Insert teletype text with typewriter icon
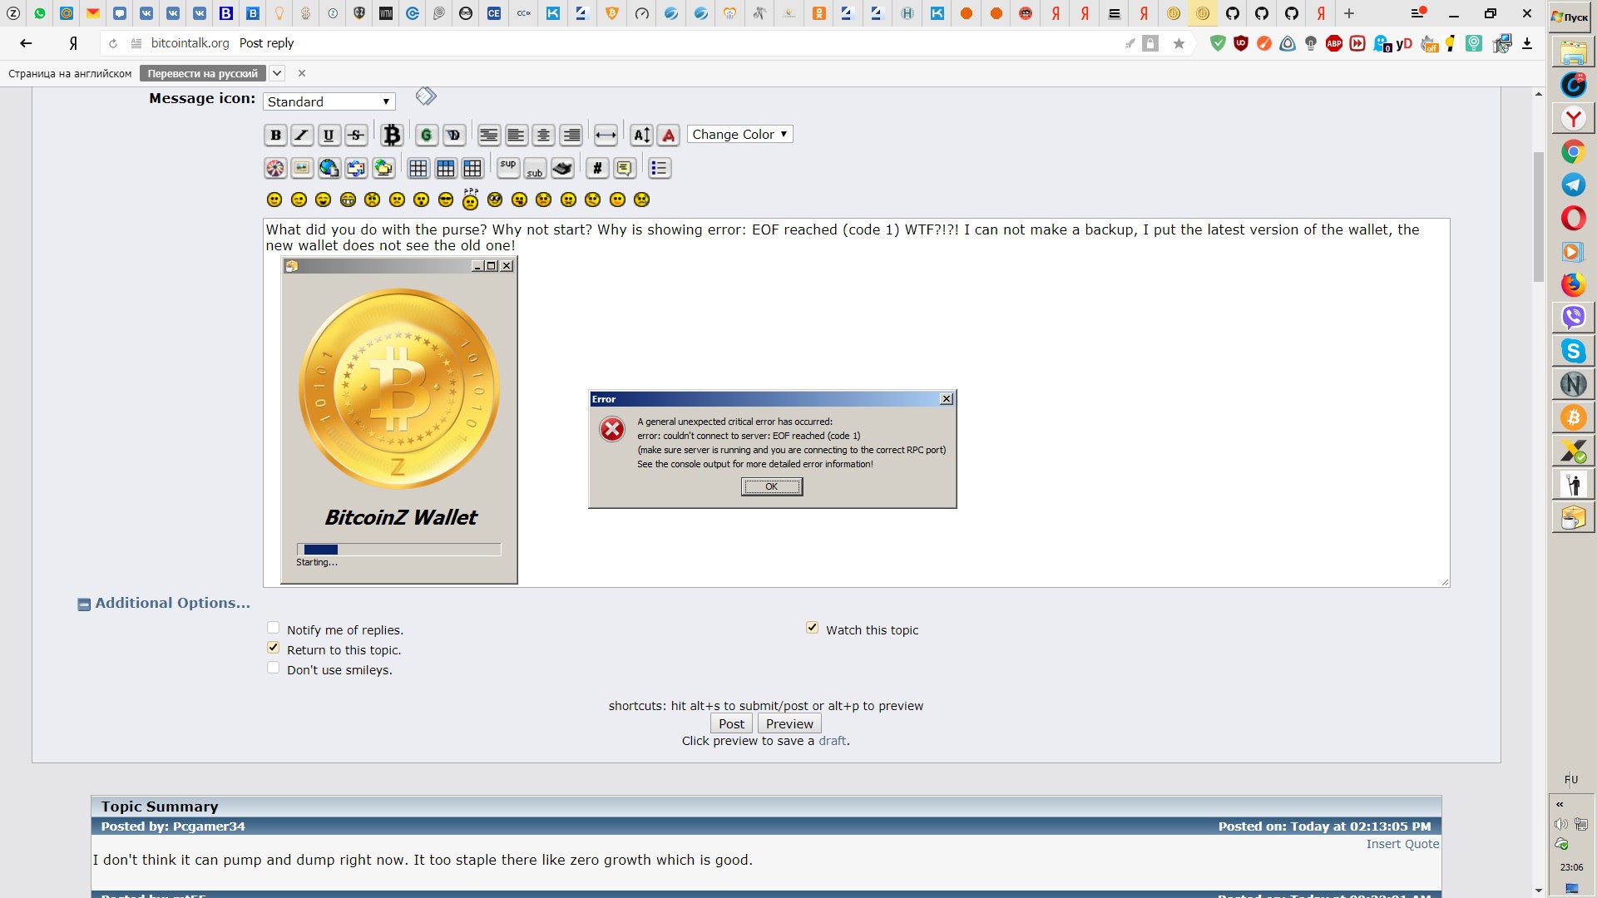Viewport: 1597px width, 898px height. pos(562,168)
